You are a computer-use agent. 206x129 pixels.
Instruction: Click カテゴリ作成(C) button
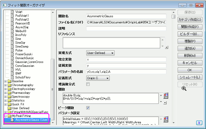click(x=190, y=20)
